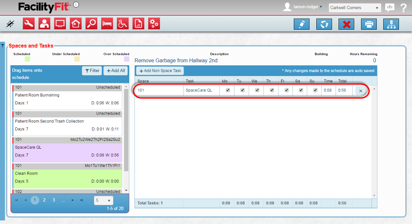Image resolution: width=412 pixels, height=224 pixels.
Task: Click the green Scheduled legend color swatch
Action: 27,59
